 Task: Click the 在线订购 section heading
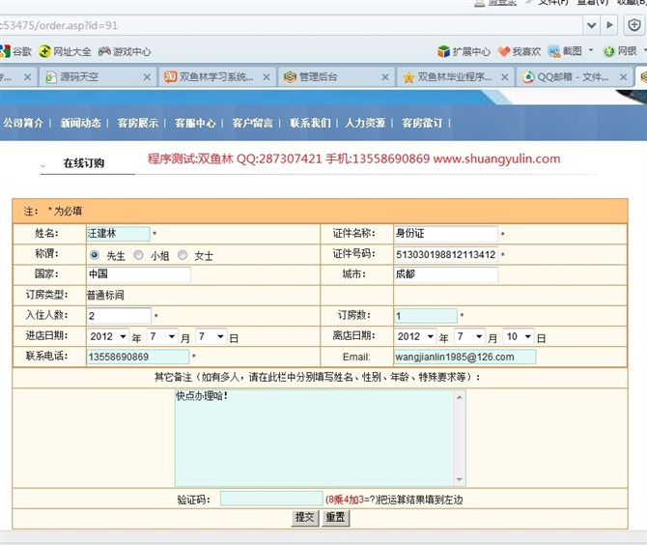click(x=84, y=163)
